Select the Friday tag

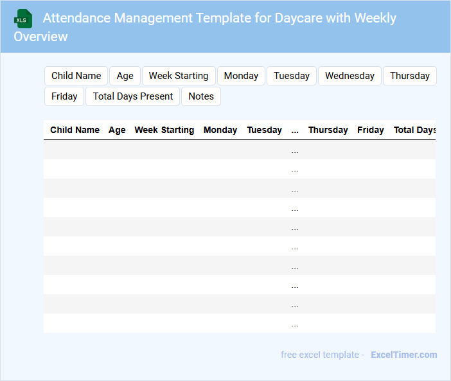pyautogui.click(x=64, y=96)
